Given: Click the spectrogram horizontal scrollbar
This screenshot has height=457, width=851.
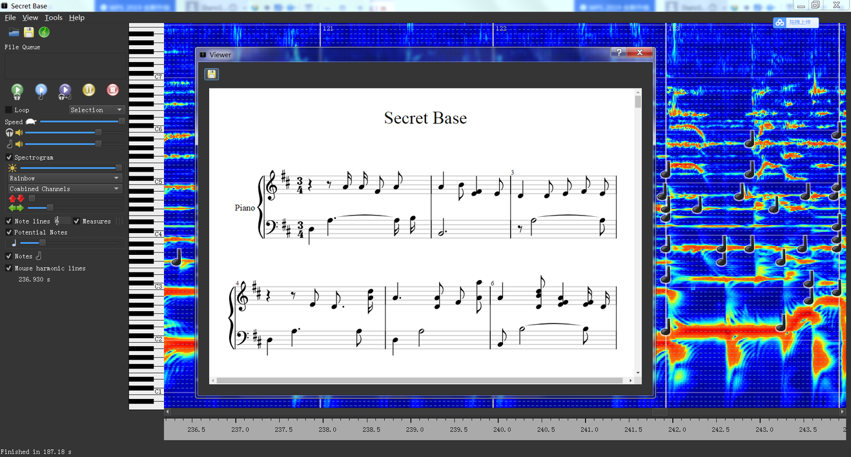Looking at the screenshot, I should [504, 411].
